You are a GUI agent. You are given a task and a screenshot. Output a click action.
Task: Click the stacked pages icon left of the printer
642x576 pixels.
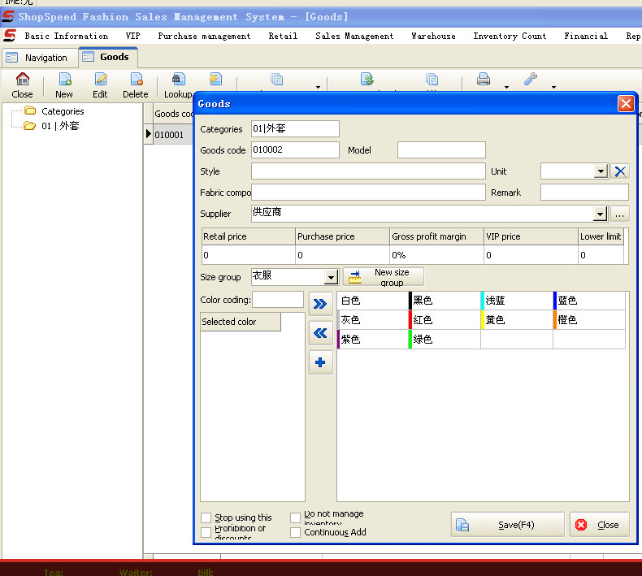[432, 79]
